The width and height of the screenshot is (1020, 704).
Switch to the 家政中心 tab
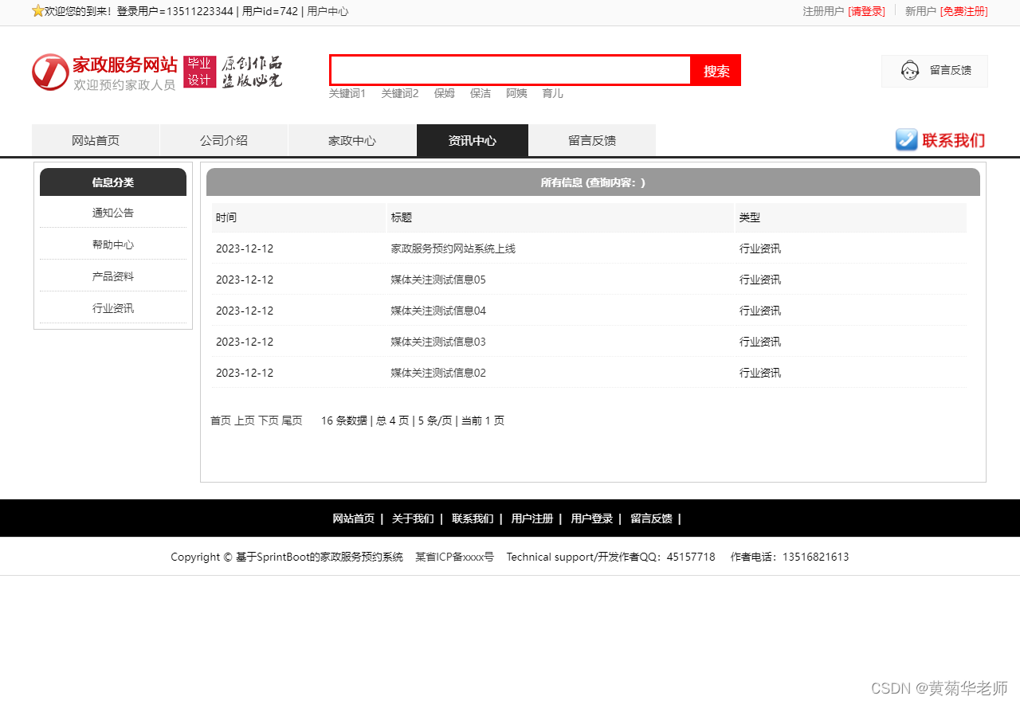[352, 140]
